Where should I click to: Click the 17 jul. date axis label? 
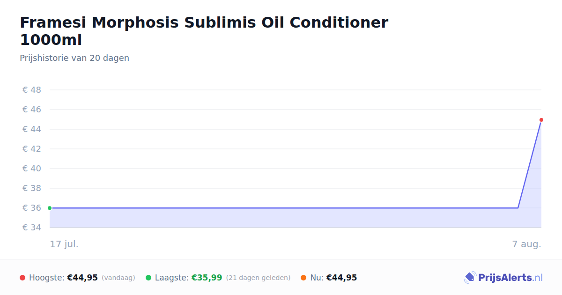point(64,244)
